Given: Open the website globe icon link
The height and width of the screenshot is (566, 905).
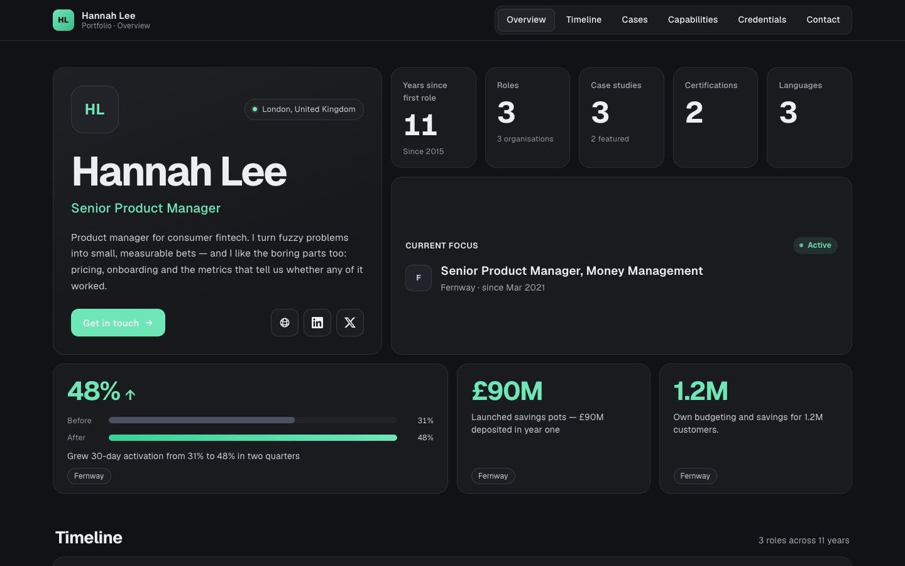Looking at the screenshot, I should (285, 323).
